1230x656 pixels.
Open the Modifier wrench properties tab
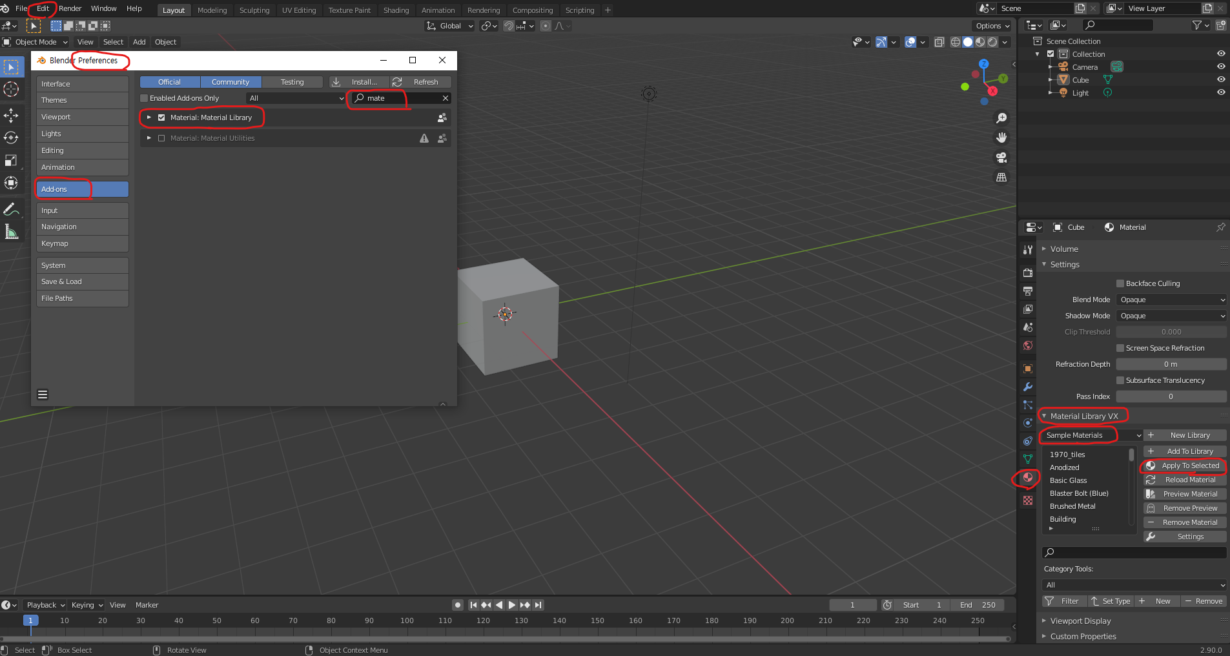click(x=1028, y=387)
